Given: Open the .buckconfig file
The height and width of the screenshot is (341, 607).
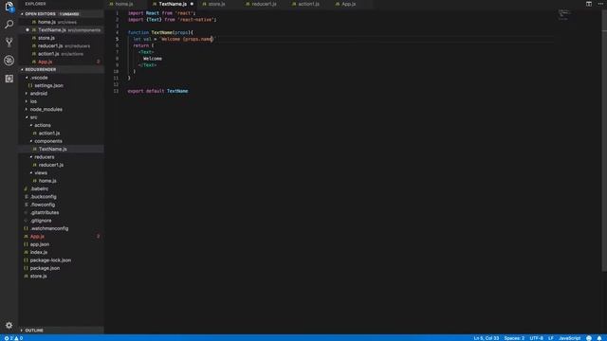Looking at the screenshot, I should pyautogui.click(x=61, y=196).
